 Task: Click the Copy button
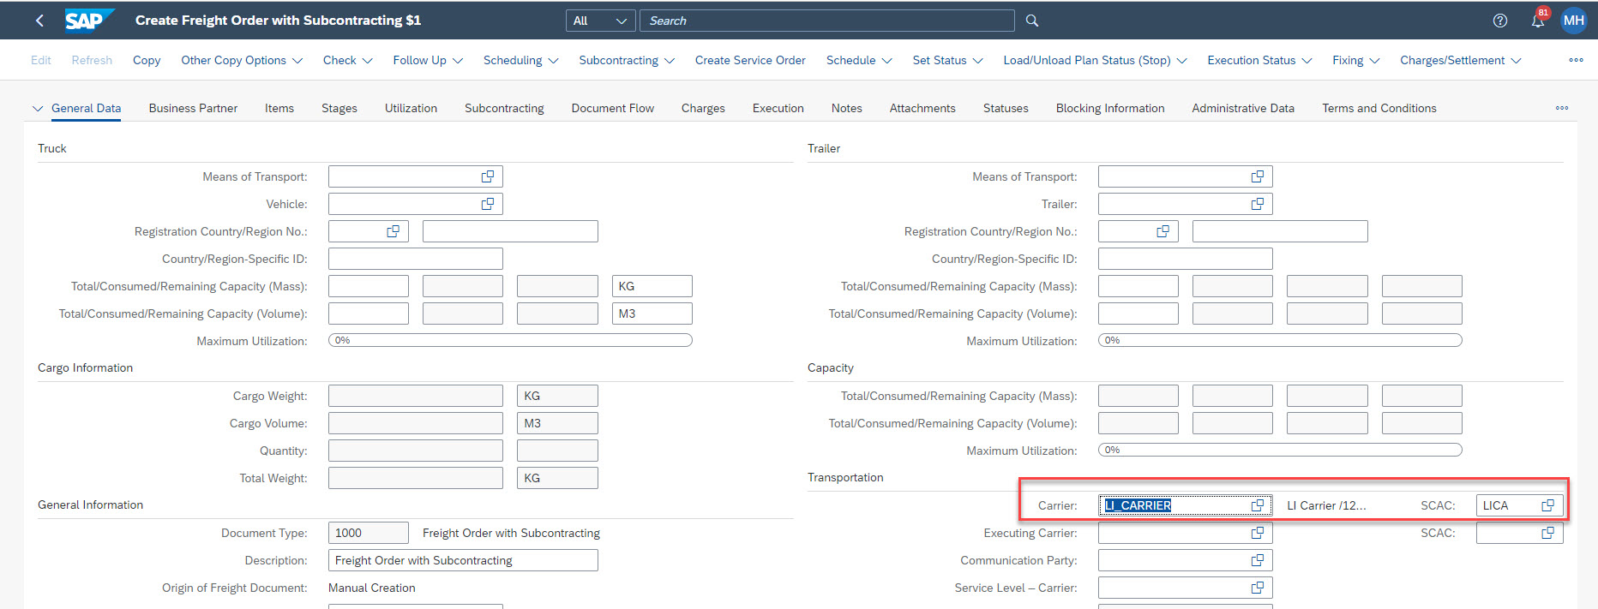147,60
